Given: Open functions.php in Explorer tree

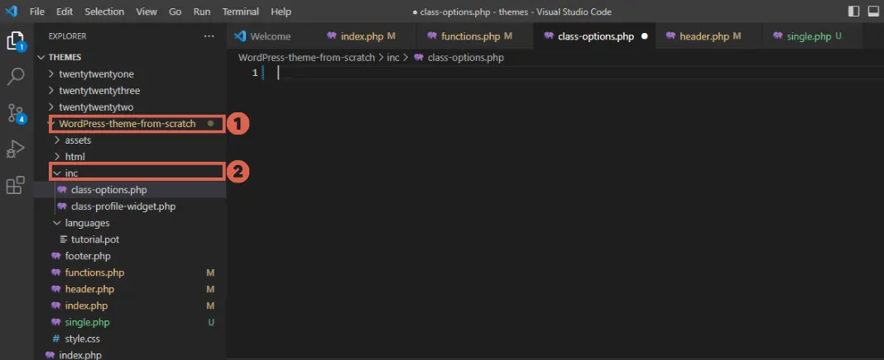Looking at the screenshot, I should (130, 272).
